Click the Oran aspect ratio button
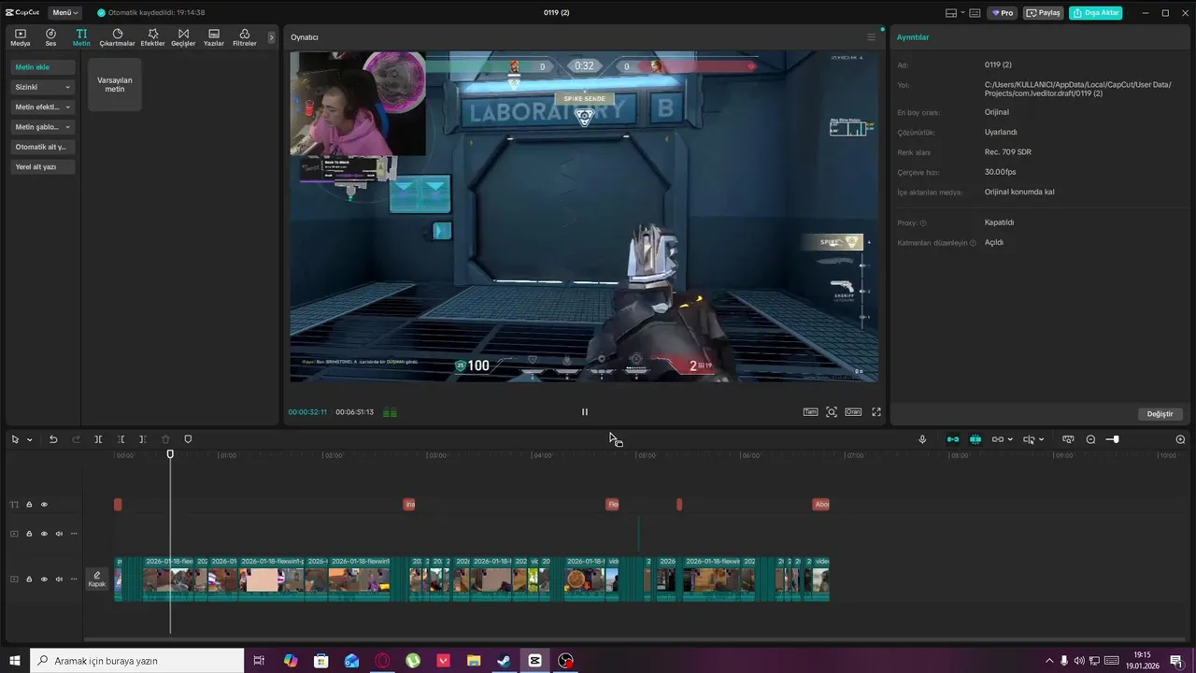This screenshot has width=1196, height=673. coord(853,412)
